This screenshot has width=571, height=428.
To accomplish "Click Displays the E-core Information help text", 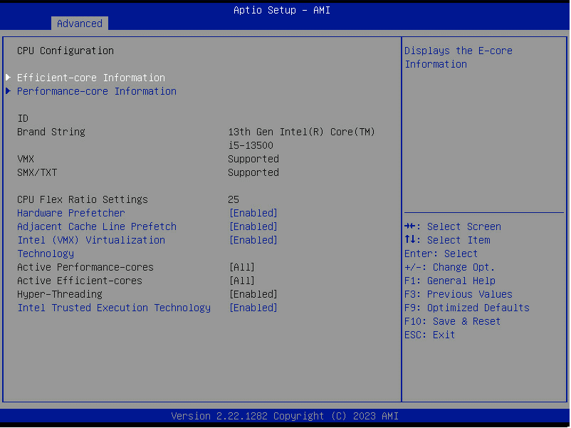I will coord(459,57).
